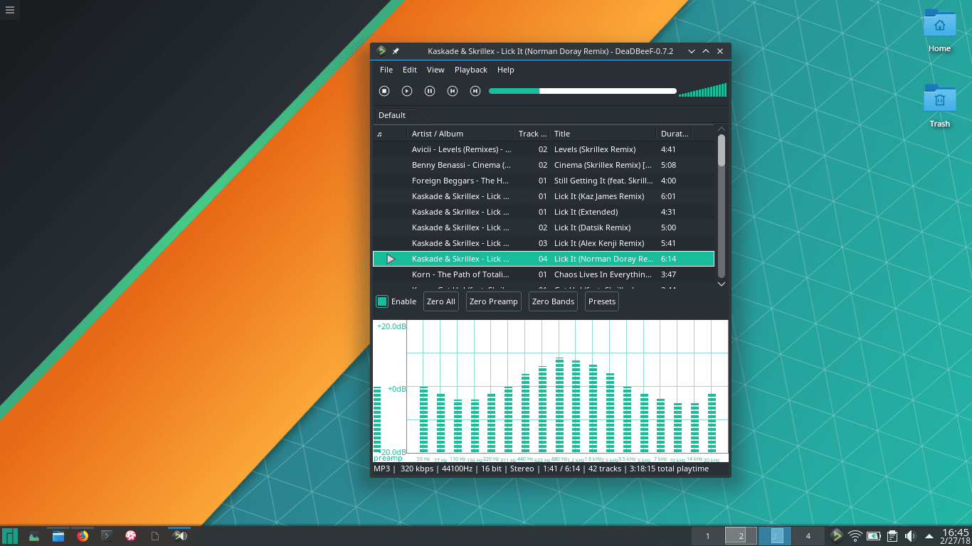Select the Lick It (Datsik Remix) track
The image size is (972, 546).
click(x=544, y=227)
